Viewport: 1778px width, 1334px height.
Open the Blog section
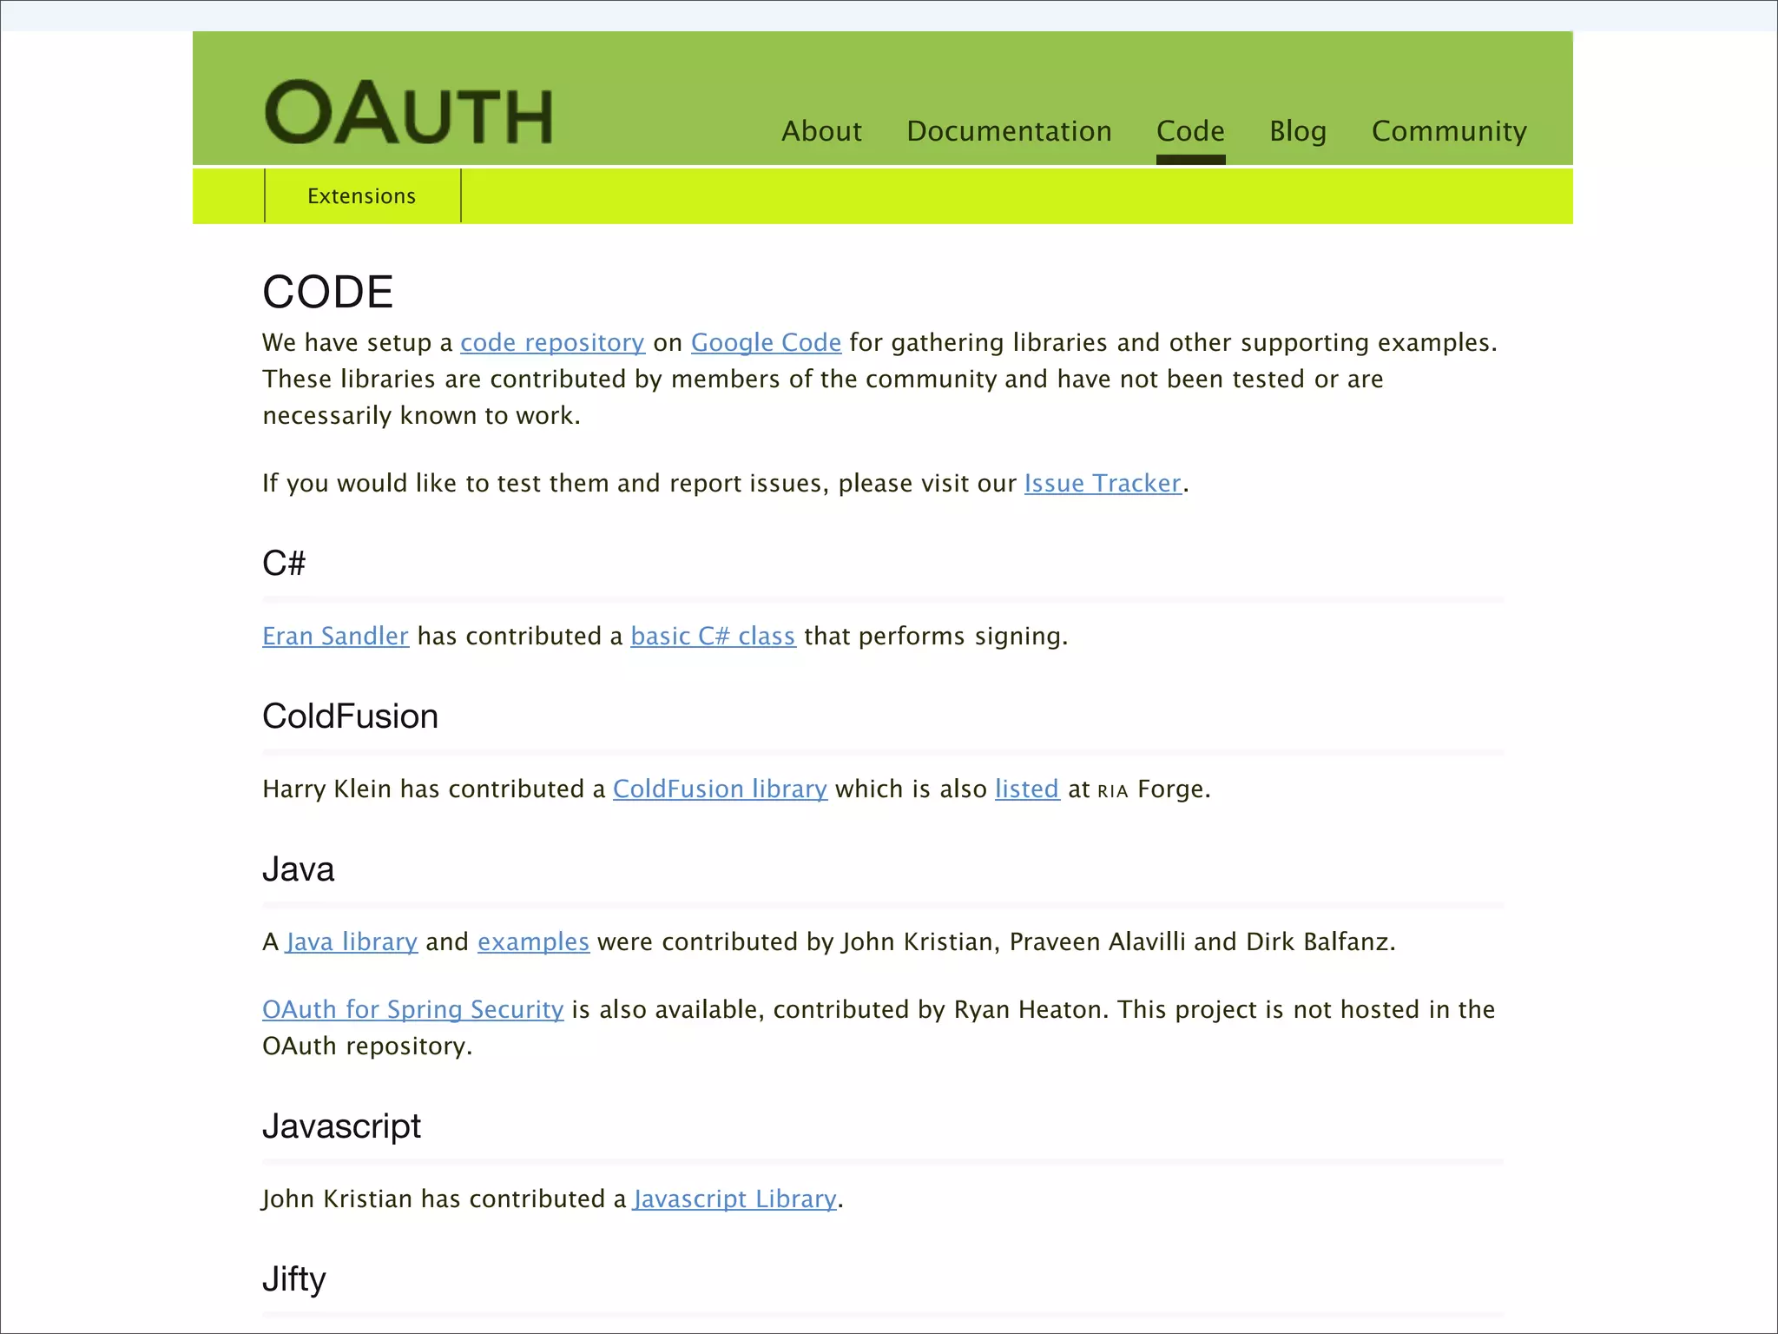[x=1297, y=131]
